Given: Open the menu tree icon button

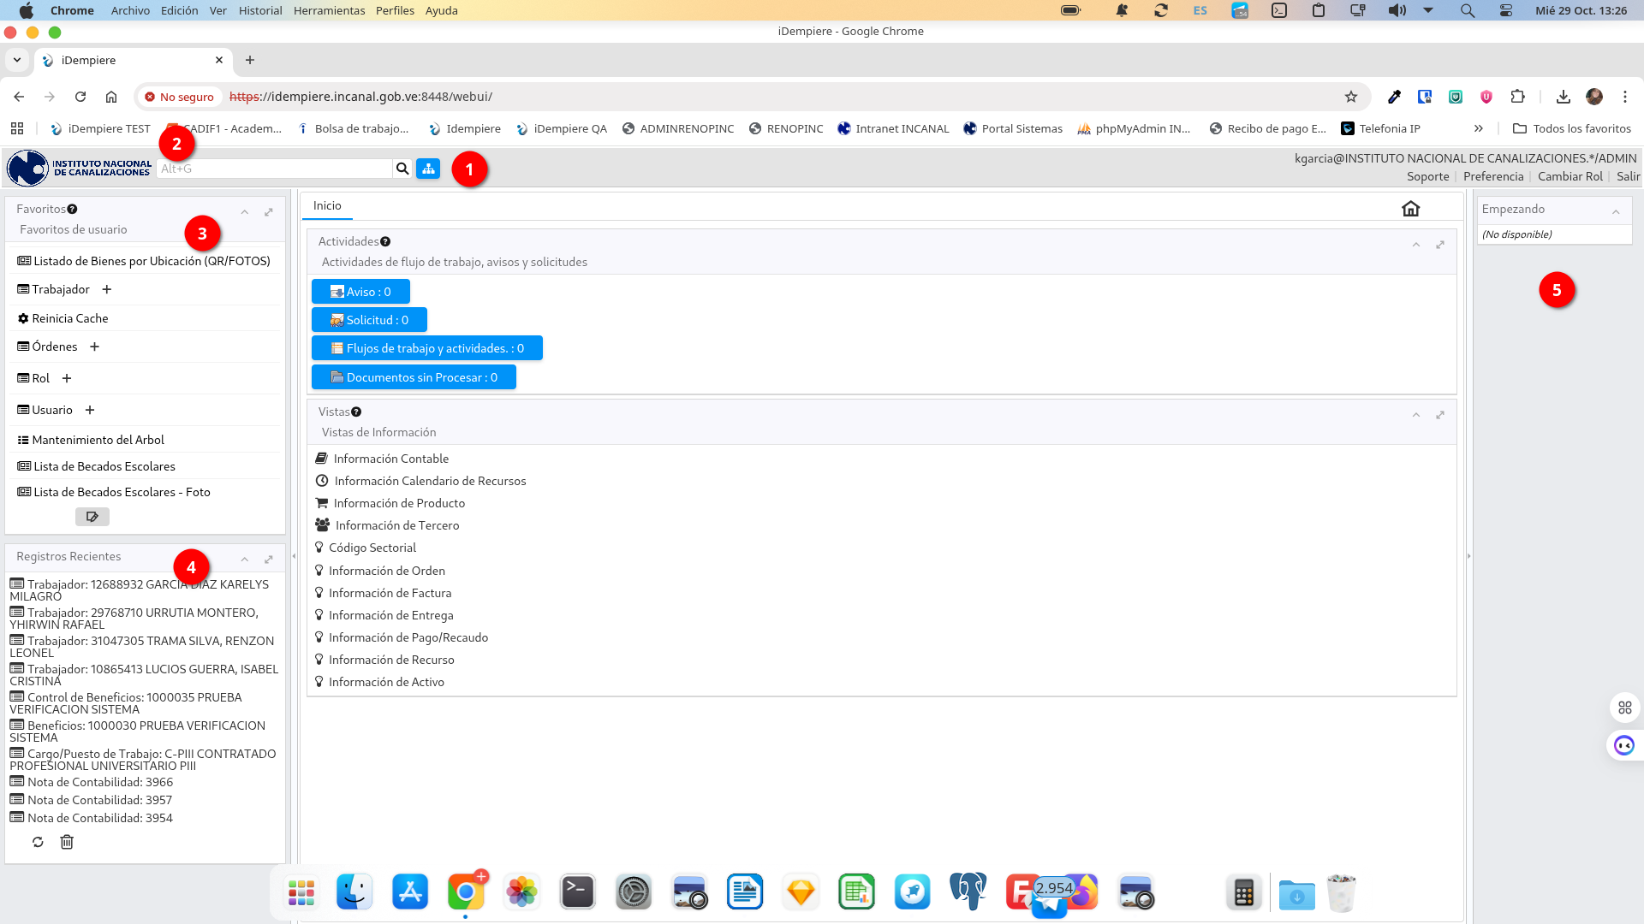Looking at the screenshot, I should (x=428, y=169).
